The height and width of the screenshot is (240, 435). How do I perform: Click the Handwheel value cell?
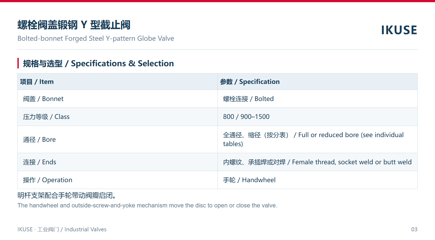tap(318, 180)
